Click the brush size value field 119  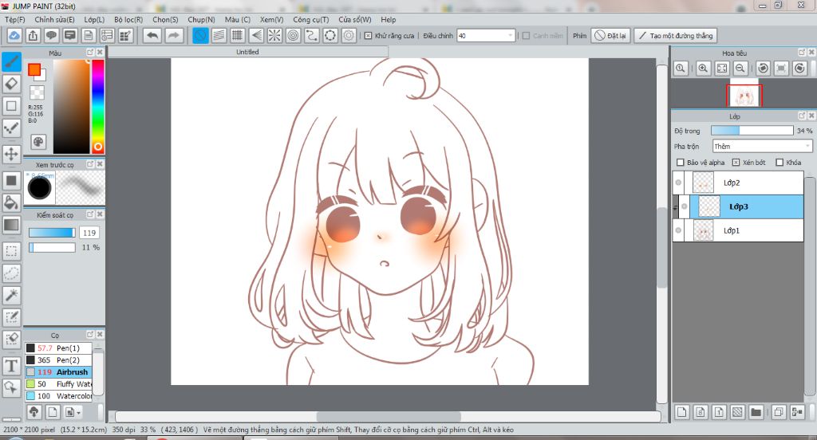pyautogui.click(x=89, y=233)
